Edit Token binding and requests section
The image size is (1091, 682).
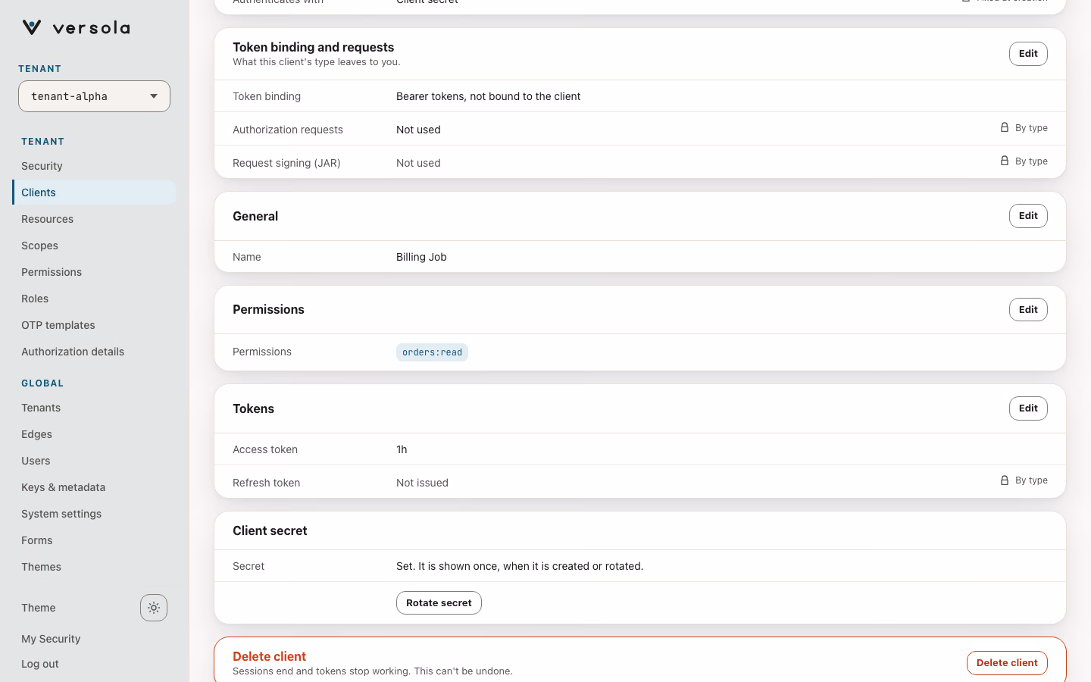pyautogui.click(x=1028, y=54)
